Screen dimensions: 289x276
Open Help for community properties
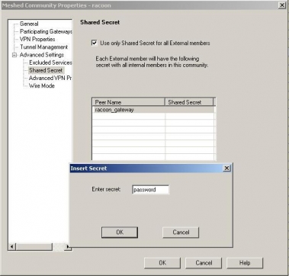coord(245,263)
